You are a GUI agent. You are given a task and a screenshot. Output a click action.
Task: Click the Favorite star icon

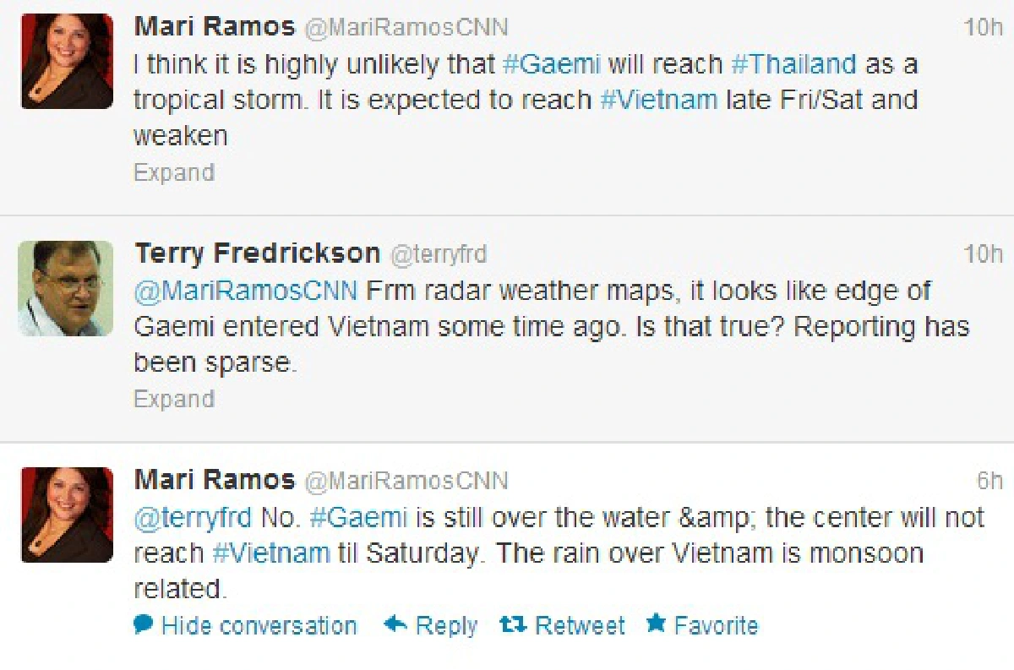pos(656,624)
